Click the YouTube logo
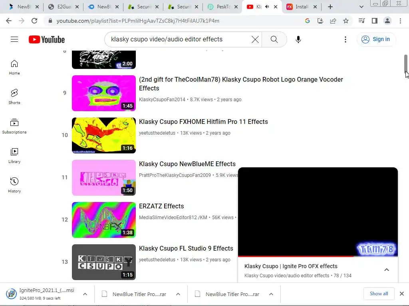 coord(47,39)
